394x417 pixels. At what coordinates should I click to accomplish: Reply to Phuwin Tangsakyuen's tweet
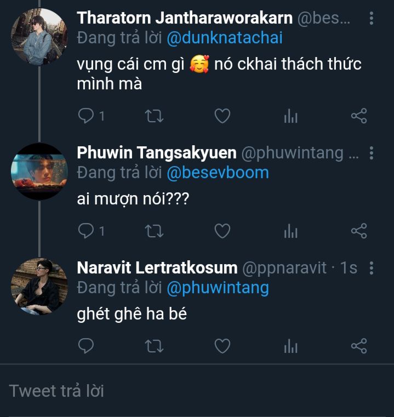pyautogui.click(x=87, y=231)
